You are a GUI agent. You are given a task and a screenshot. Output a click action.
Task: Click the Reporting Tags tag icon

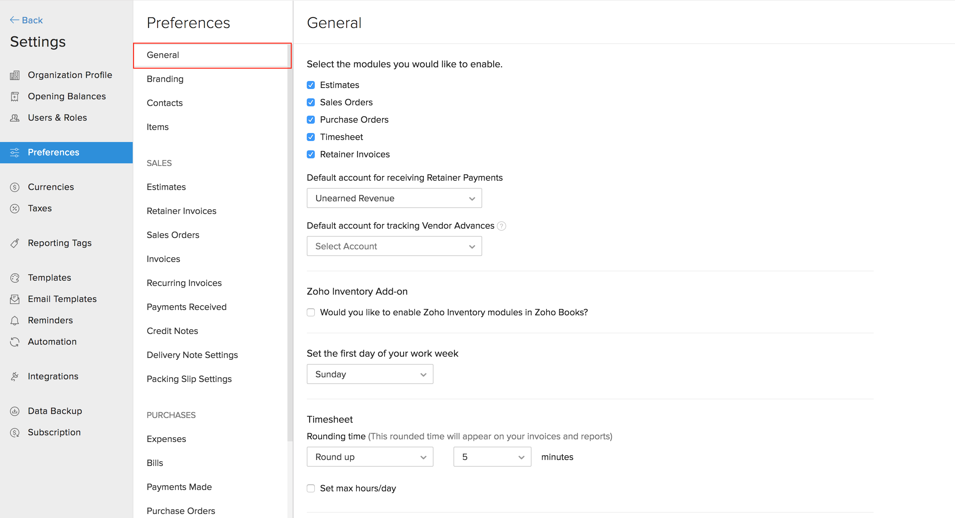click(x=15, y=243)
